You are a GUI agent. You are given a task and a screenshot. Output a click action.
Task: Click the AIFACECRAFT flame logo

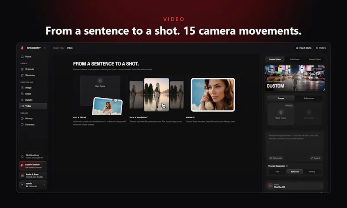click(22, 48)
